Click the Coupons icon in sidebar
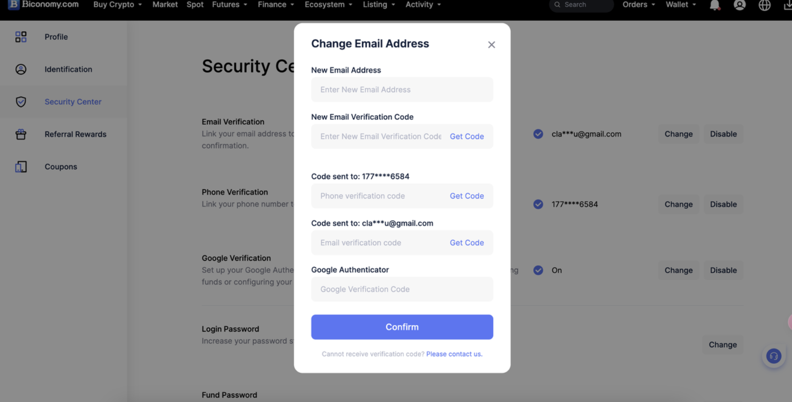The height and width of the screenshot is (402, 792). coord(21,167)
